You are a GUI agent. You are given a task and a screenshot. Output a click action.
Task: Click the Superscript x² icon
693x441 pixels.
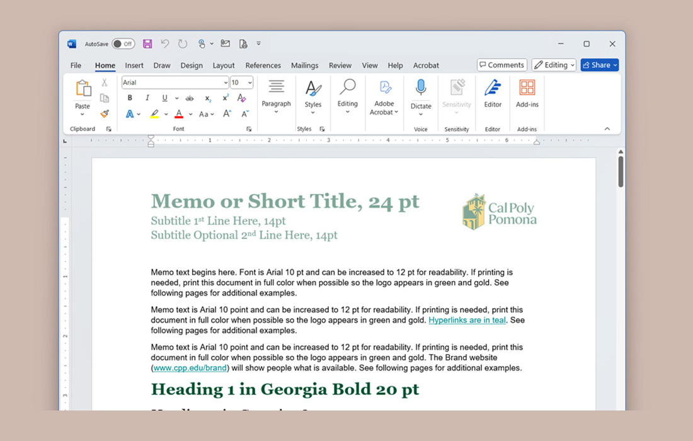[x=226, y=98]
